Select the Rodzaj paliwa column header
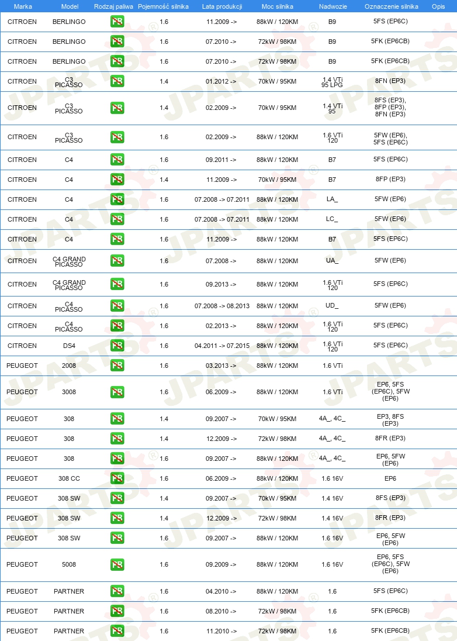 coord(113,6)
